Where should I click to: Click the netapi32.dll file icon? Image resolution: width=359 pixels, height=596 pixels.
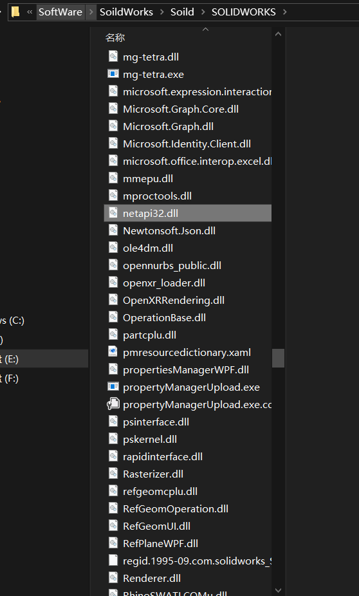point(113,213)
